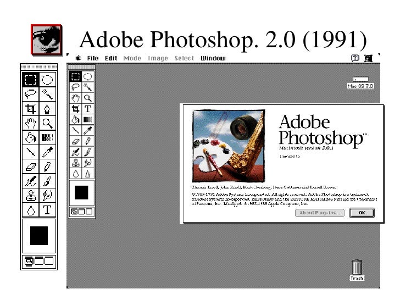This screenshot has width=400, height=300.
Task: Pick the Lasso tool in the enlarged toolbox
Action: (x=31, y=95)
